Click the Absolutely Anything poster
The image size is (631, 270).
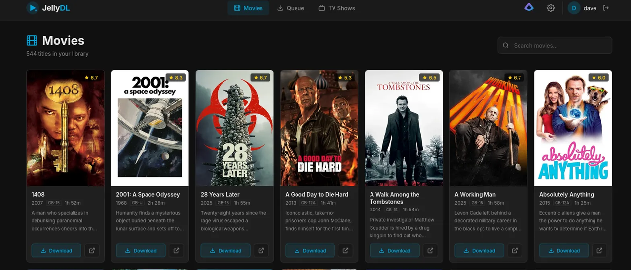click(x=573, y=128)
